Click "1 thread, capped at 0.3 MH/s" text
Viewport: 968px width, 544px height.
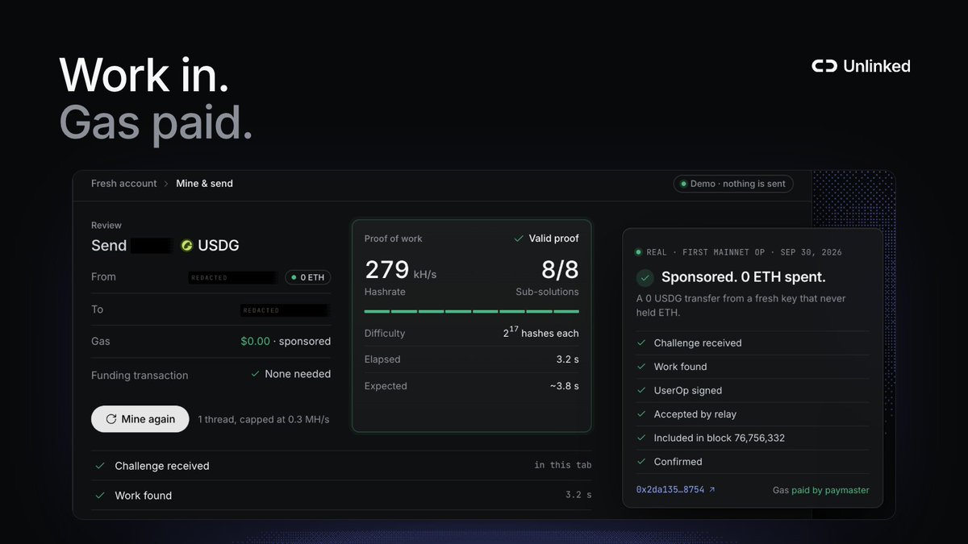click(x=264, y=419)
